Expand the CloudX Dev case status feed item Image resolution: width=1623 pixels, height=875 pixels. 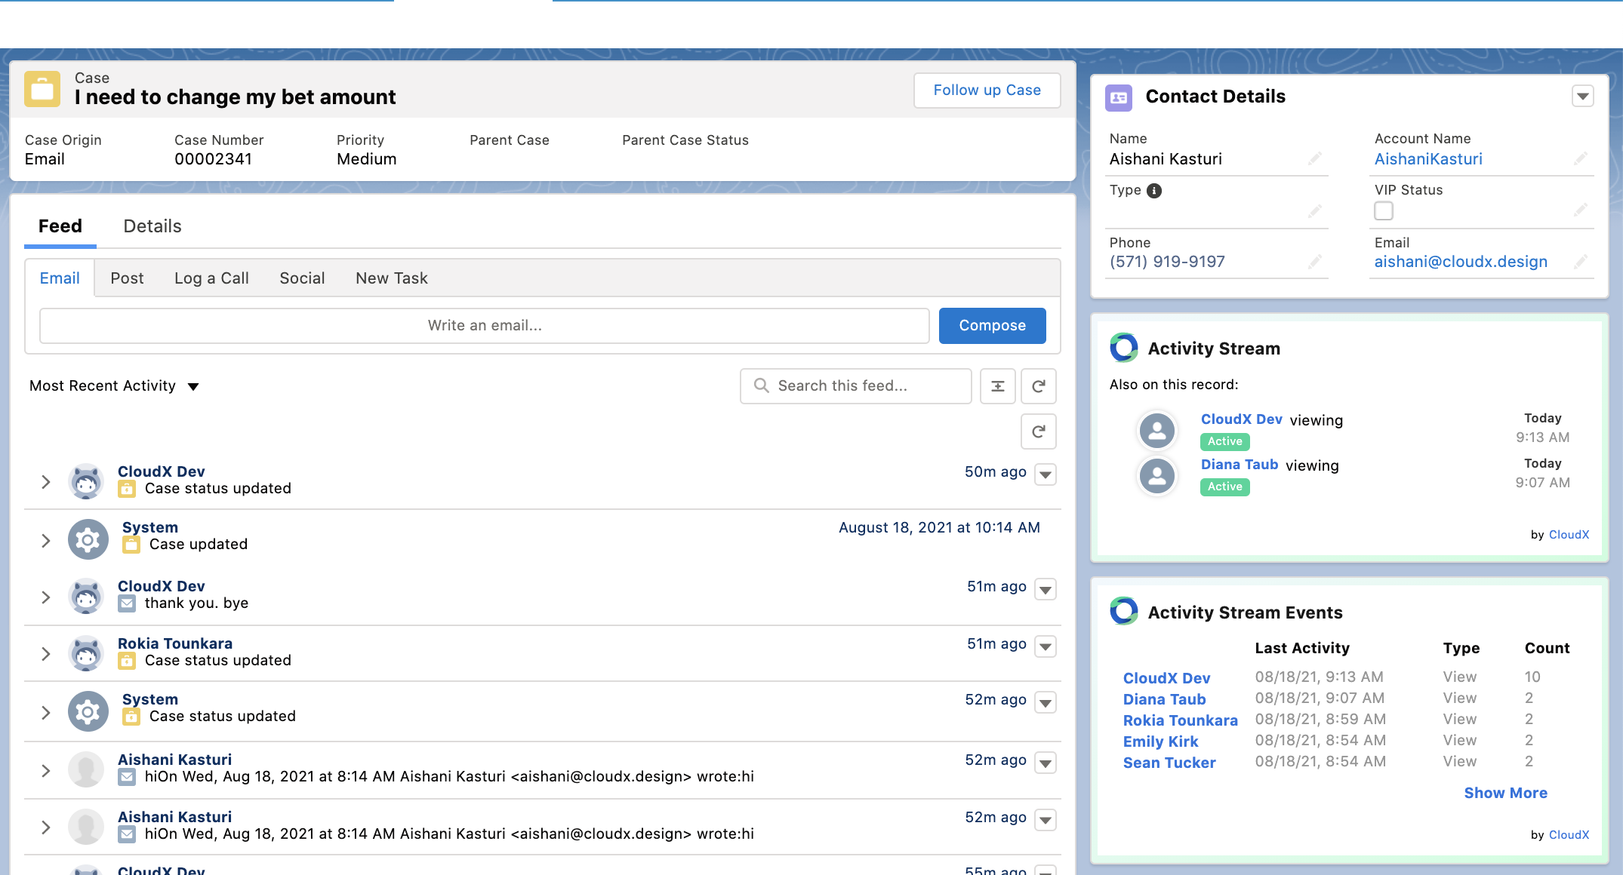45,481
